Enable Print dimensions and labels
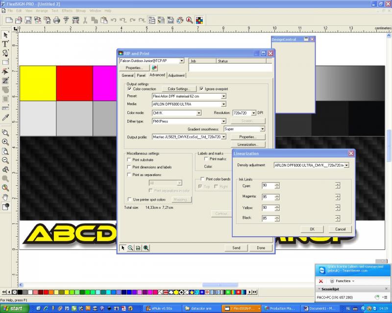Image resolution: width=392 pixels, height=313 pixels. pos(129,167)
